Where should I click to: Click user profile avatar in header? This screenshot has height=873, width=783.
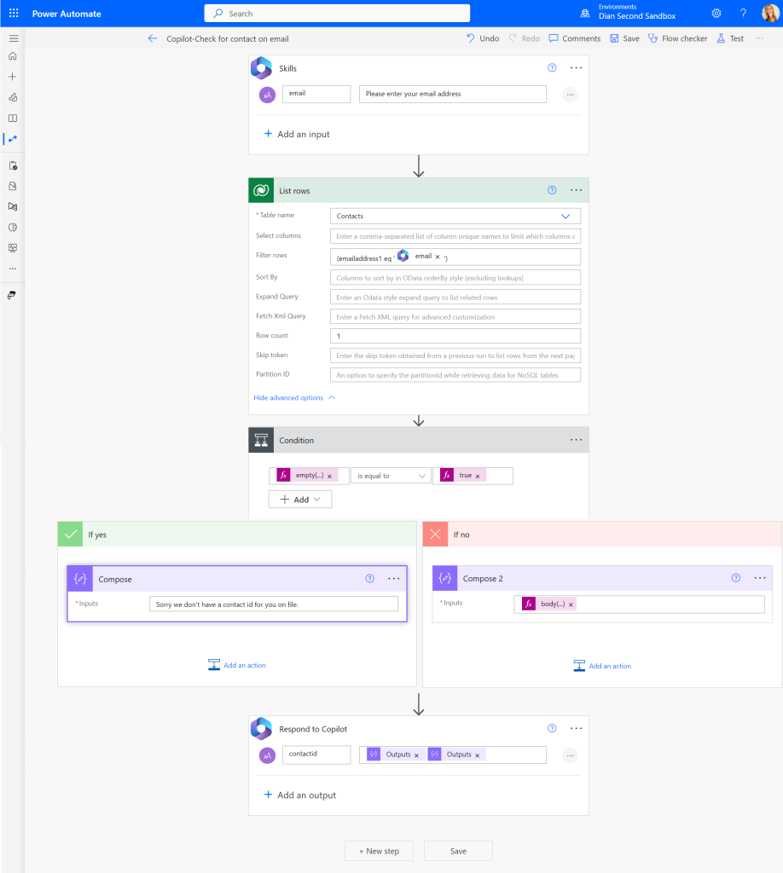pos(769,14)
